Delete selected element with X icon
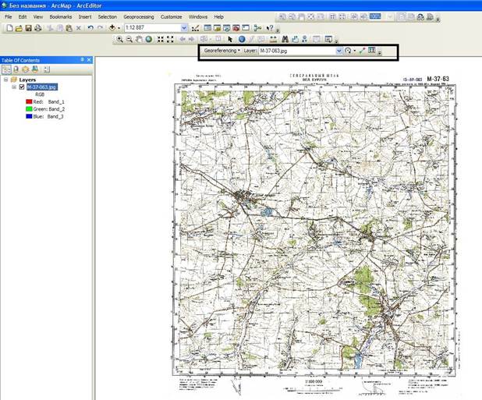Viewport: 482px width, 400px height. point(79,28)
